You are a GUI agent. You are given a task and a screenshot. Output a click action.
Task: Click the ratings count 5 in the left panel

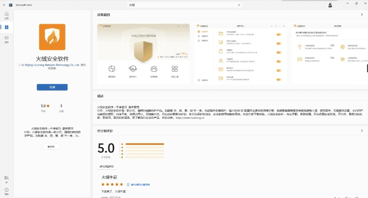[61, 106]
